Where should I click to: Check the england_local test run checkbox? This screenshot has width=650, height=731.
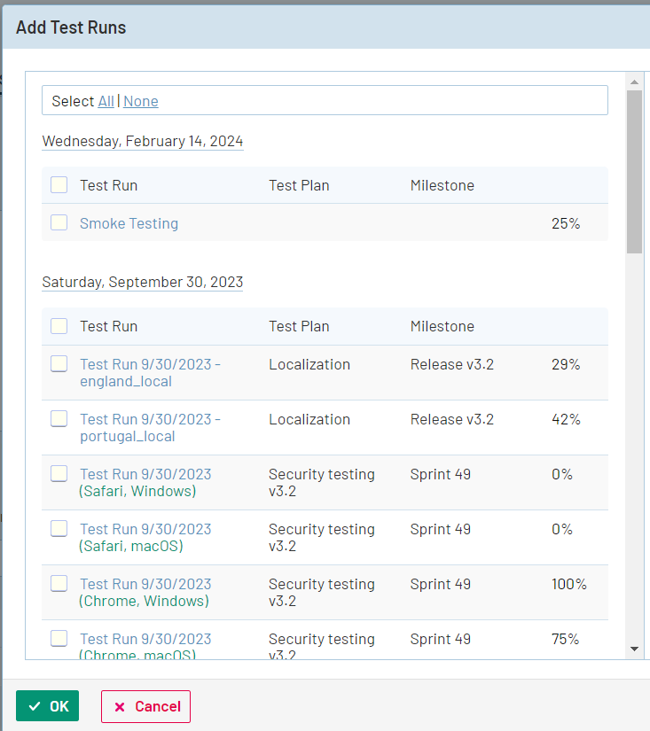point(59,364)
